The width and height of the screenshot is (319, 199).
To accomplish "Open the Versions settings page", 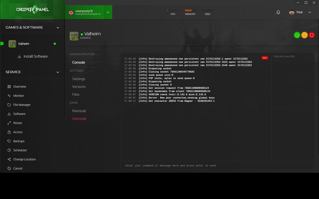I will (79, 86).
